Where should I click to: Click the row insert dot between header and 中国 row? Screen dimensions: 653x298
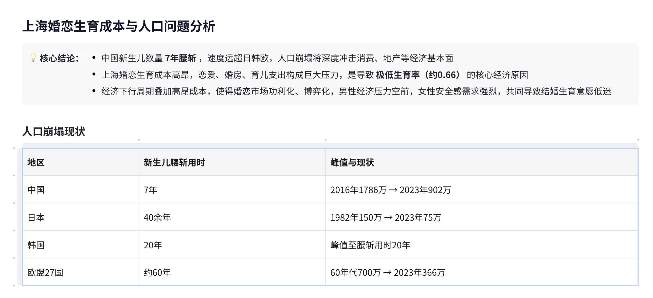(14, 175)
